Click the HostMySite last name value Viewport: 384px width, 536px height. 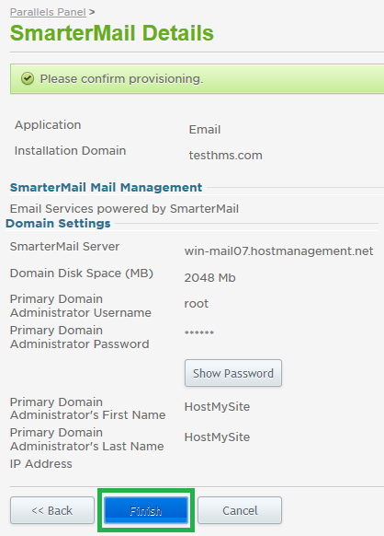coord(217,437)
